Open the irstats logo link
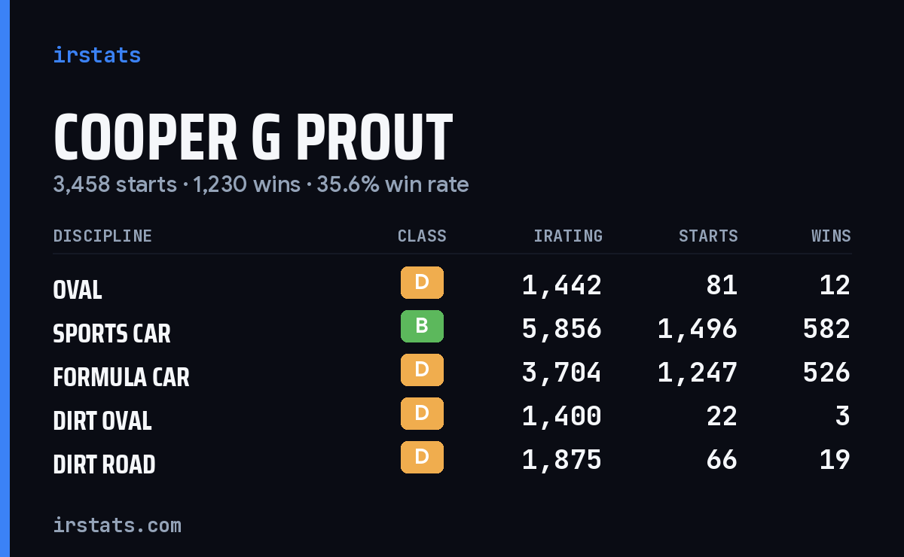 [97, 55]
